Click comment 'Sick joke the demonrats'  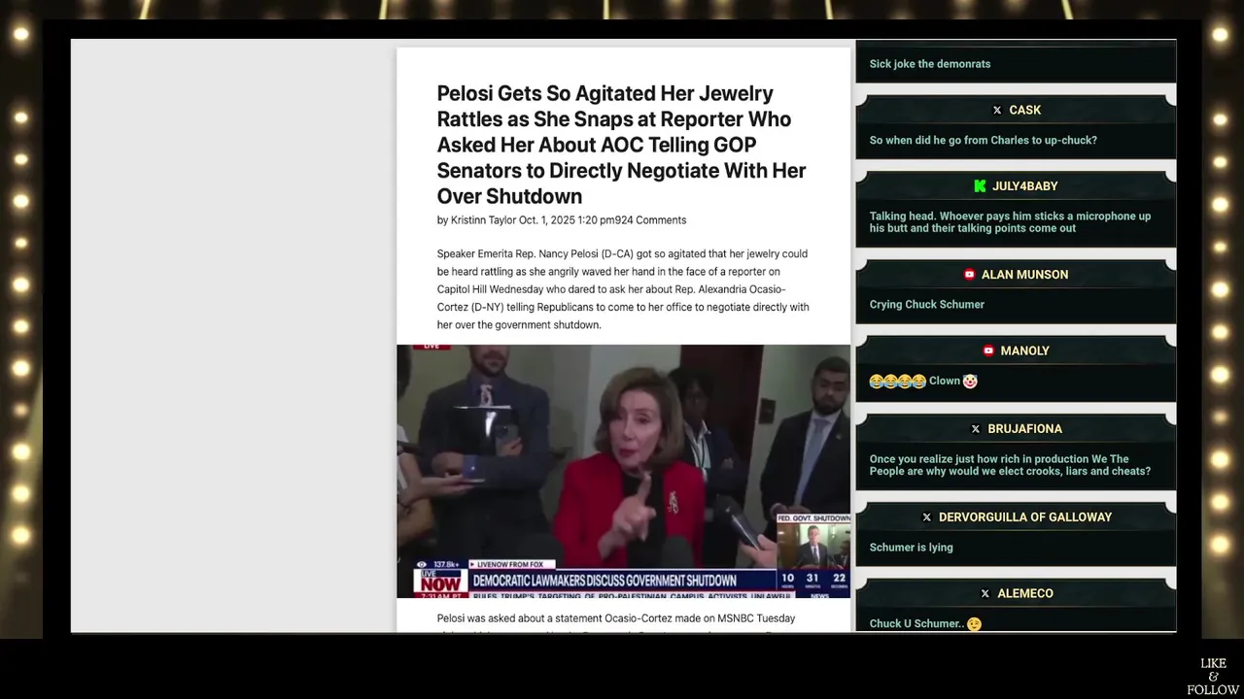[930, 64]
